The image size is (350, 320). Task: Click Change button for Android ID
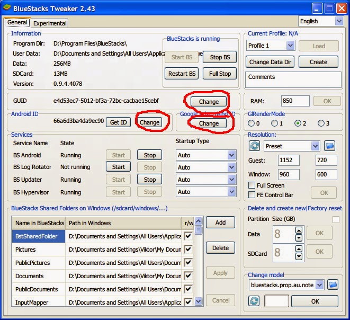(149, 122)
